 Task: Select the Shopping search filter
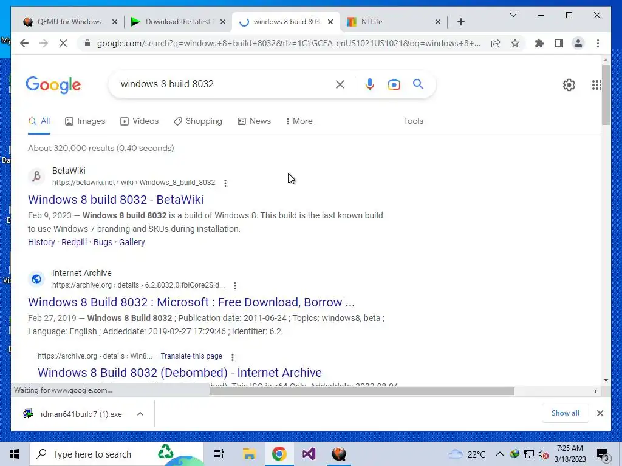tap(198, 121)
